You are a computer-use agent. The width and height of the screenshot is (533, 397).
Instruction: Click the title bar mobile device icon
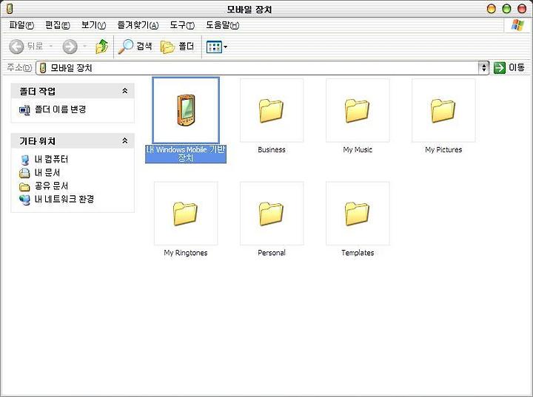pos(10,9)
